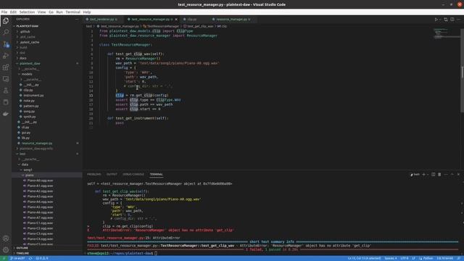
Task: Run the Python file with play icon
Action: coord(436,20)
